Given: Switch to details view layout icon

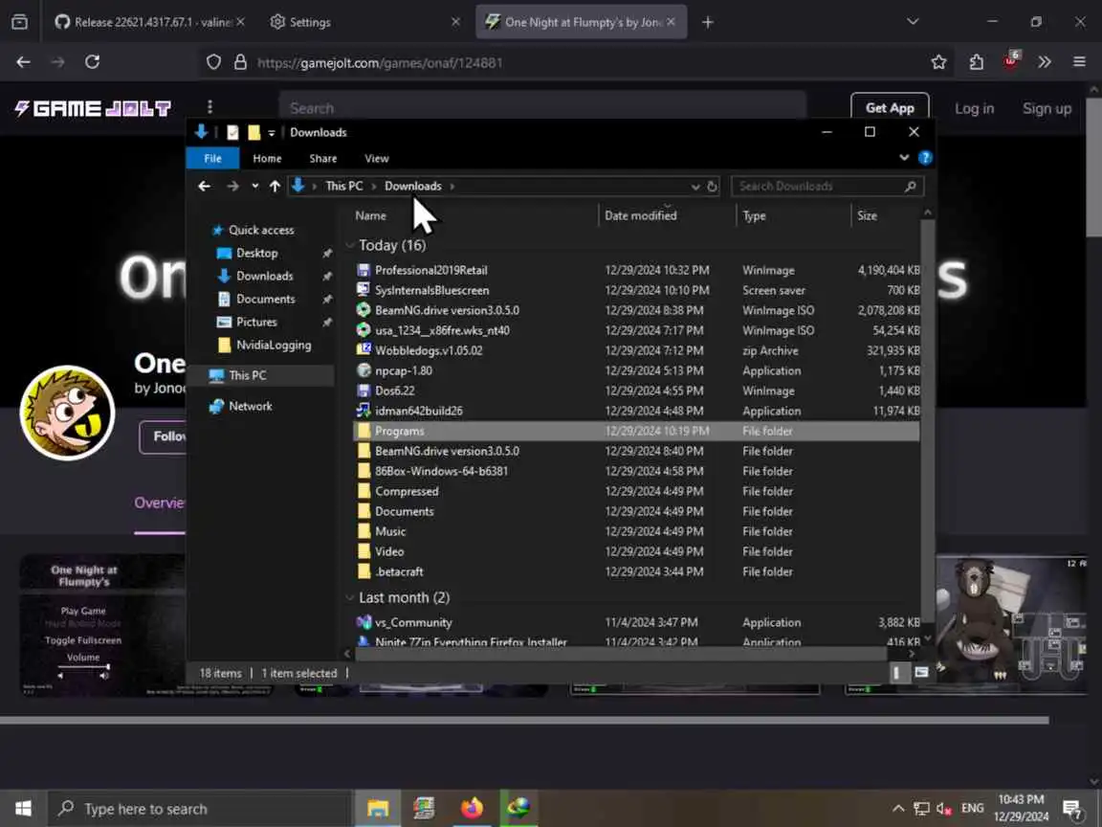Looking at the screenshot, I should click(x=895, y=673).
